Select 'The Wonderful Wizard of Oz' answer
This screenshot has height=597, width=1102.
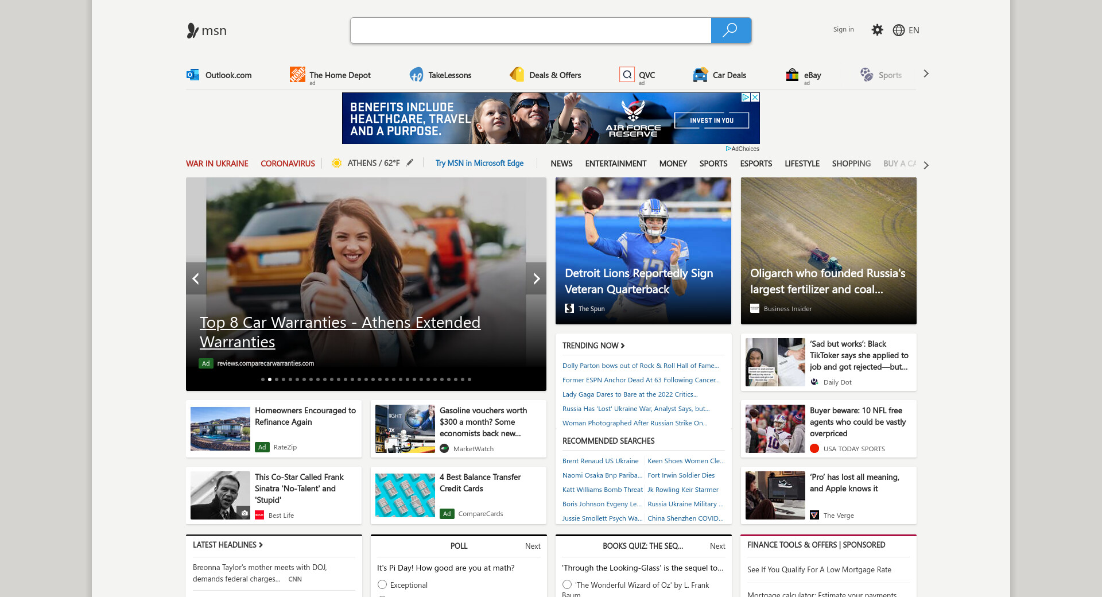[567, 584]
